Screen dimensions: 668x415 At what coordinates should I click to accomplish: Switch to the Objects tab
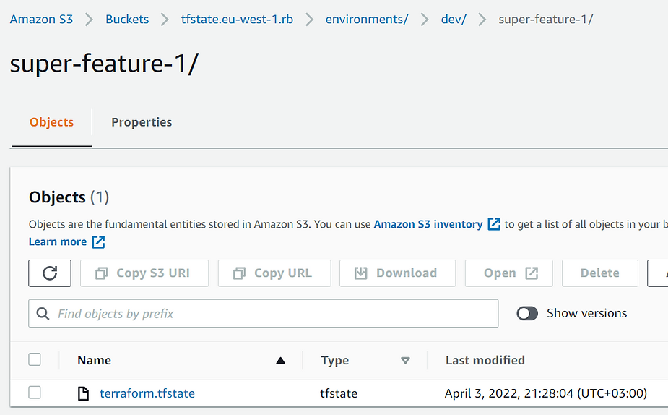51,122
